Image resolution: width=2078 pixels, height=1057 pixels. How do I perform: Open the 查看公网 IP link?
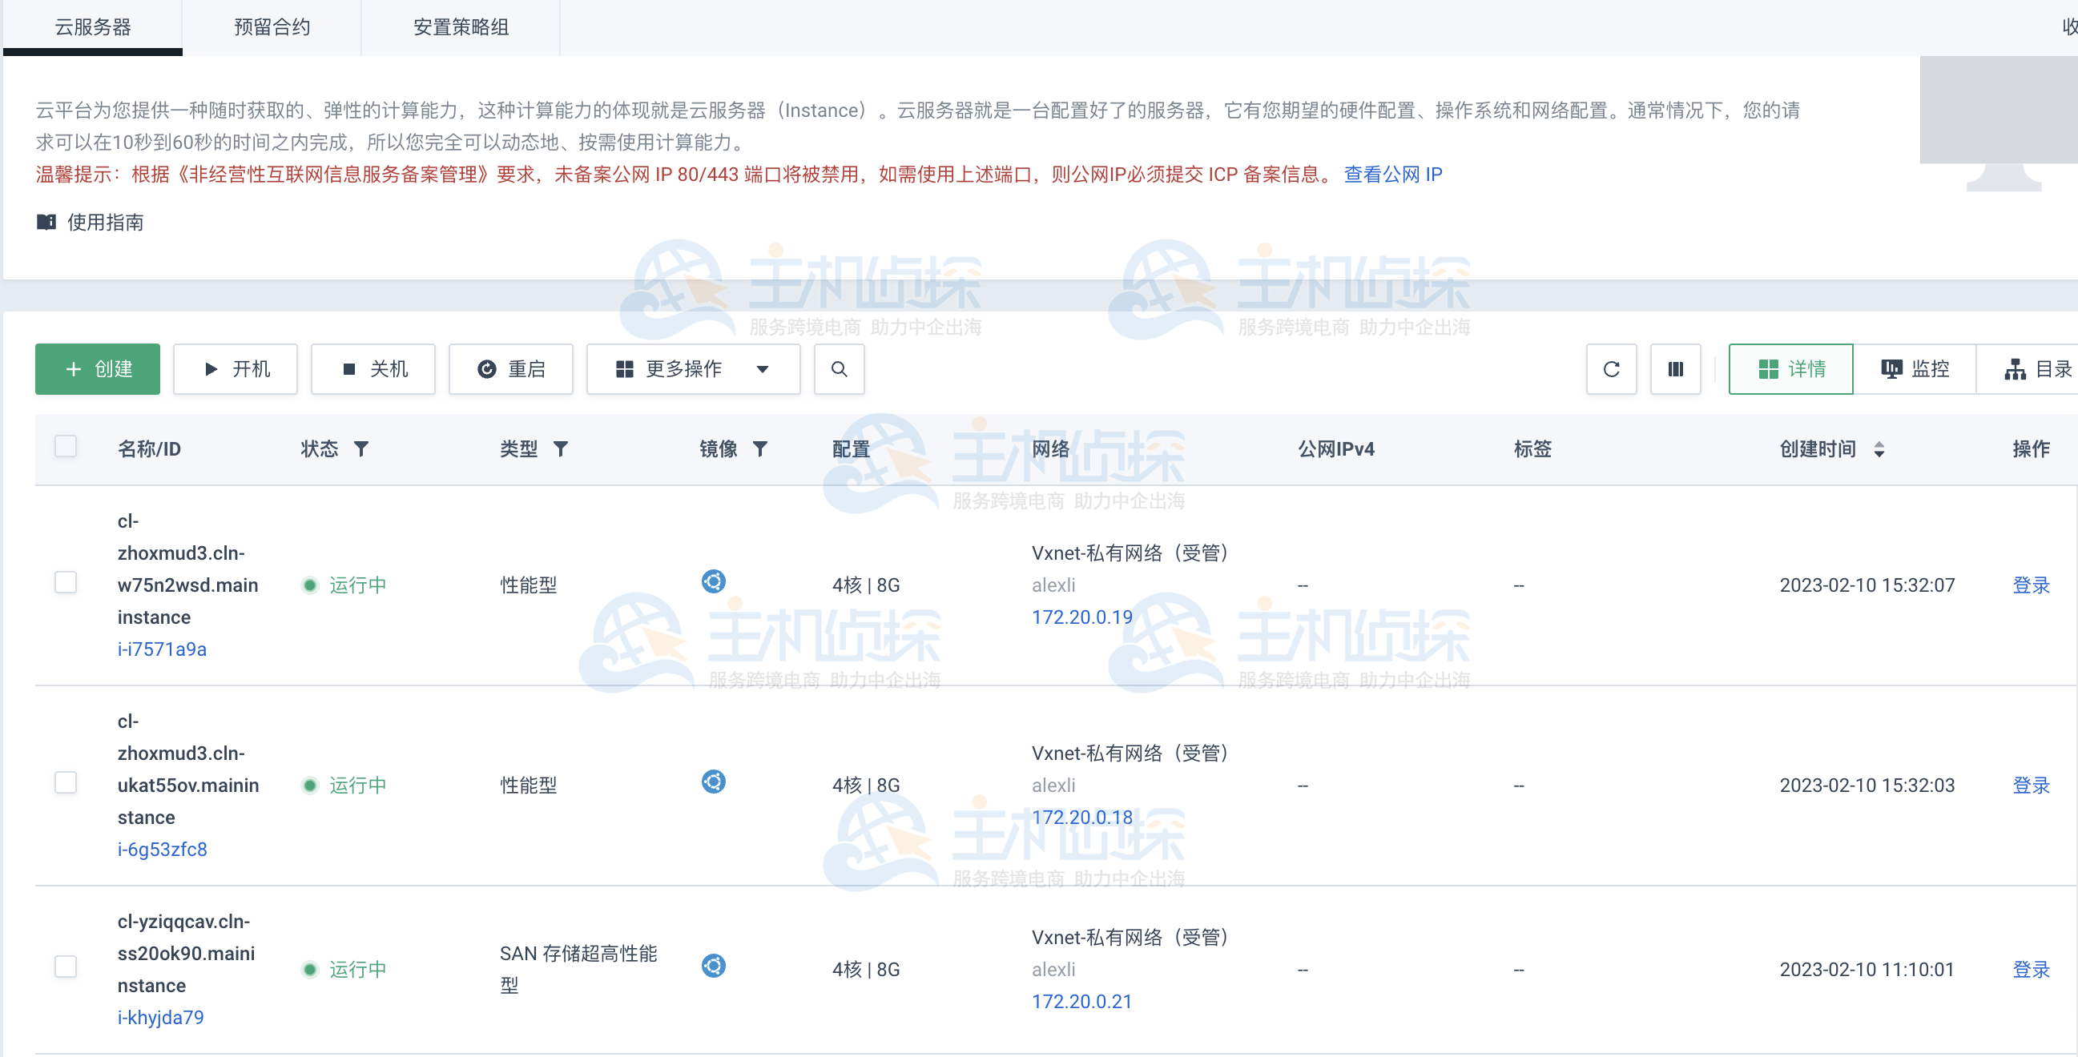1392,174
